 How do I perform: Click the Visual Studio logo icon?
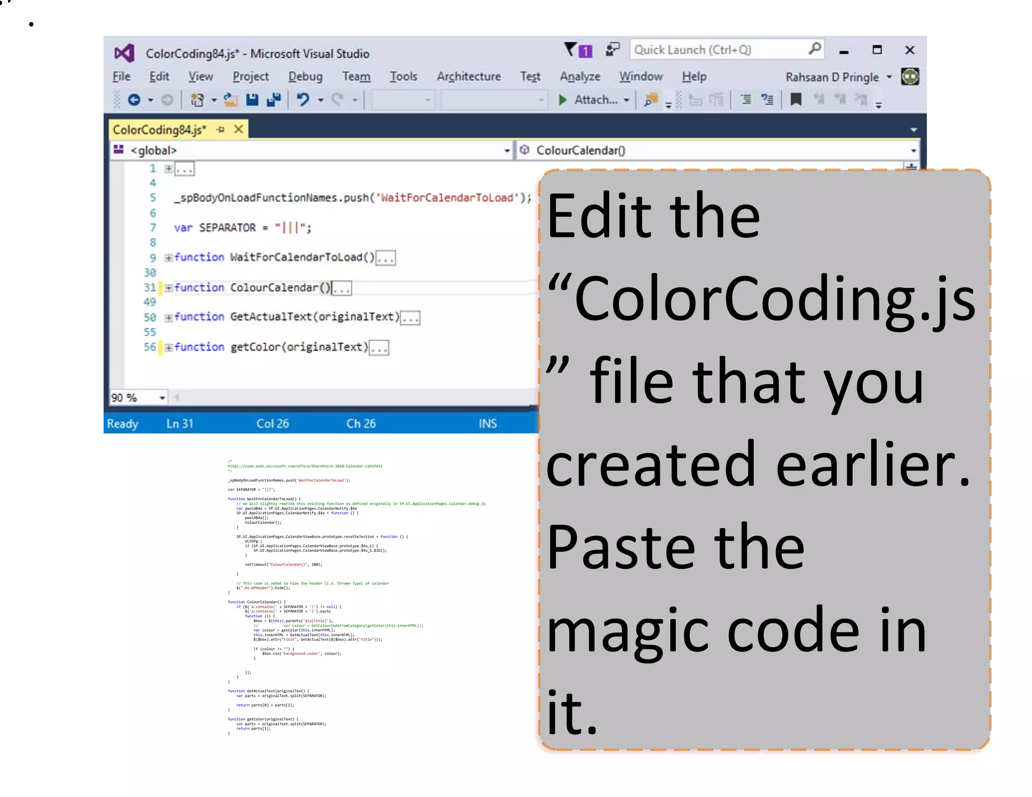click(x=124, y=53)
